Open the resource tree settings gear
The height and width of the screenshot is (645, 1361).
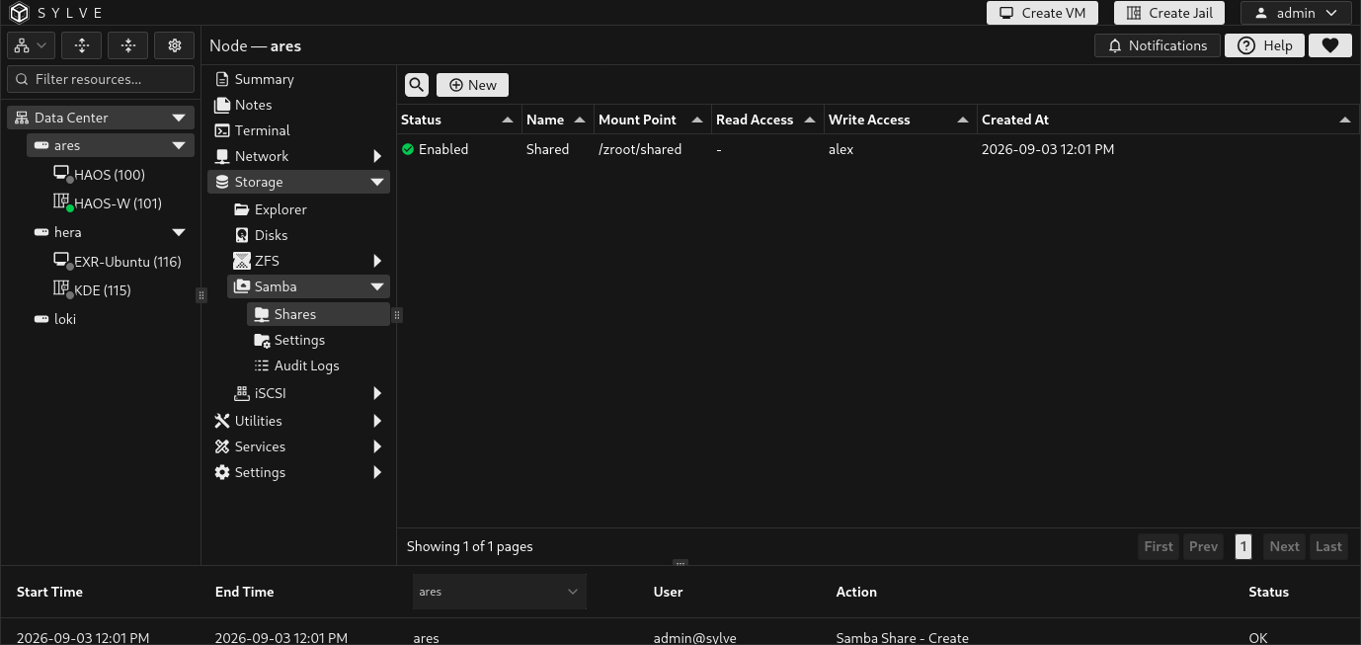tap(175, 45)
